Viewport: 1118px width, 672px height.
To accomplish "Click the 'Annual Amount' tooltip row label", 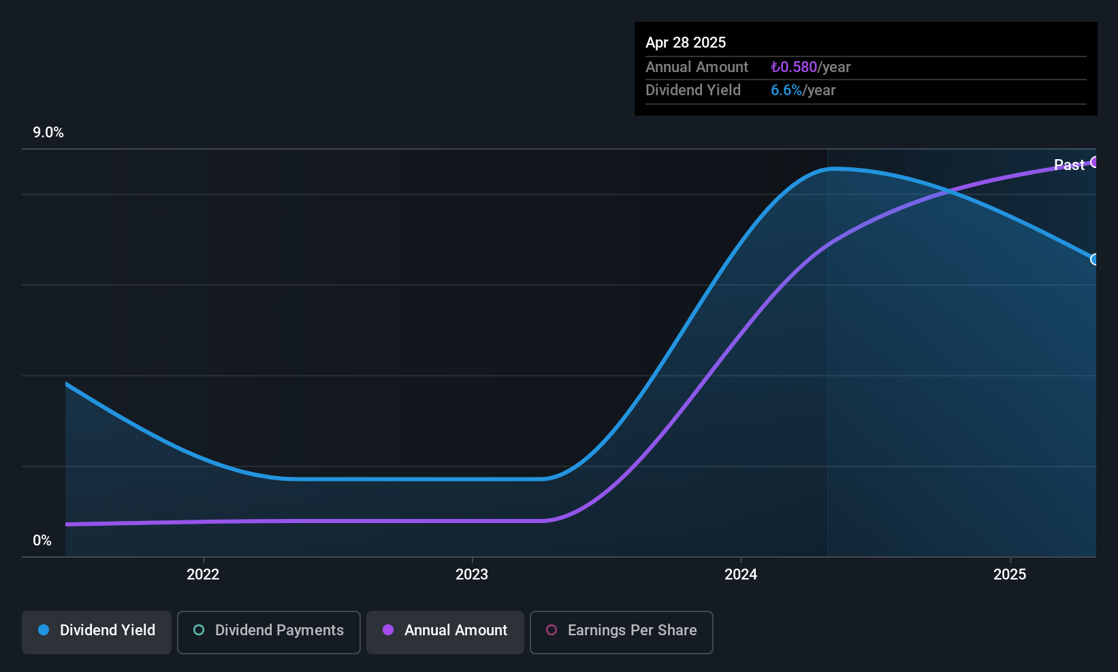I will pyautogui.click(x=697, y=67).
